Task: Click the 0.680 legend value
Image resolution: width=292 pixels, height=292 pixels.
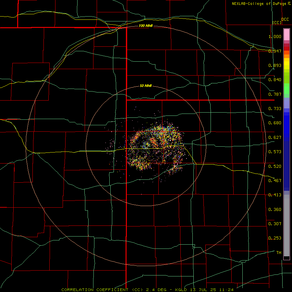Action: click(x=275, y=123)
